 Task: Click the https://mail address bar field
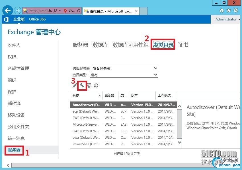point(40,11)
